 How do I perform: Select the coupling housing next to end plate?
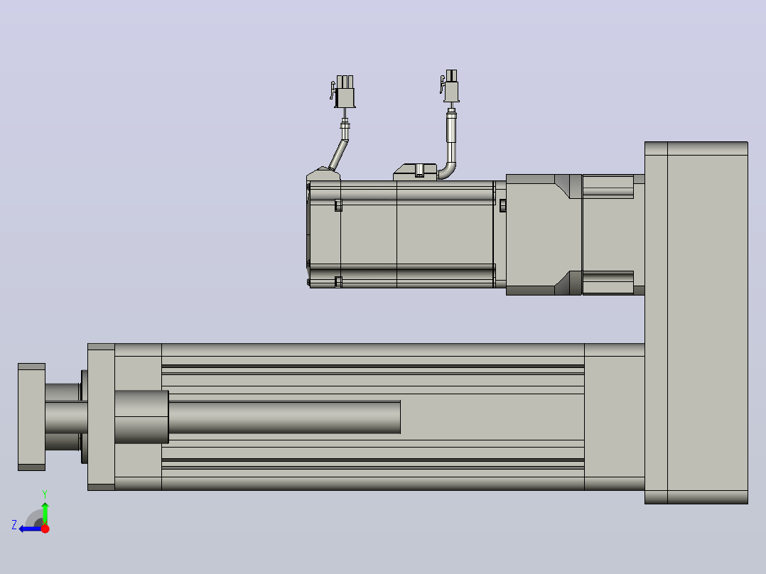pos(613,234)
